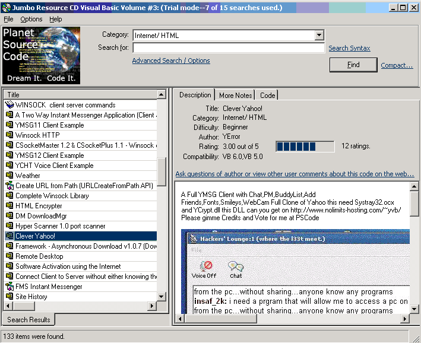Click icon beside Create URL from Path

tap(10, 186)
